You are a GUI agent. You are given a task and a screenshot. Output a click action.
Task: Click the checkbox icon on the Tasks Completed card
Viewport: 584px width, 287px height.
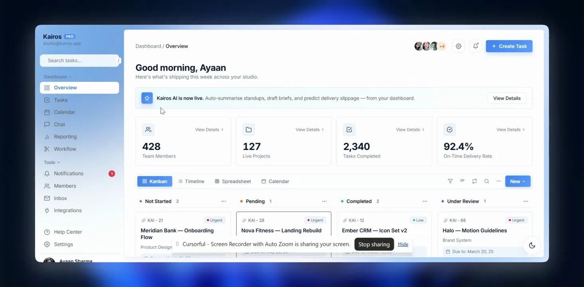(x=349, y=130)
